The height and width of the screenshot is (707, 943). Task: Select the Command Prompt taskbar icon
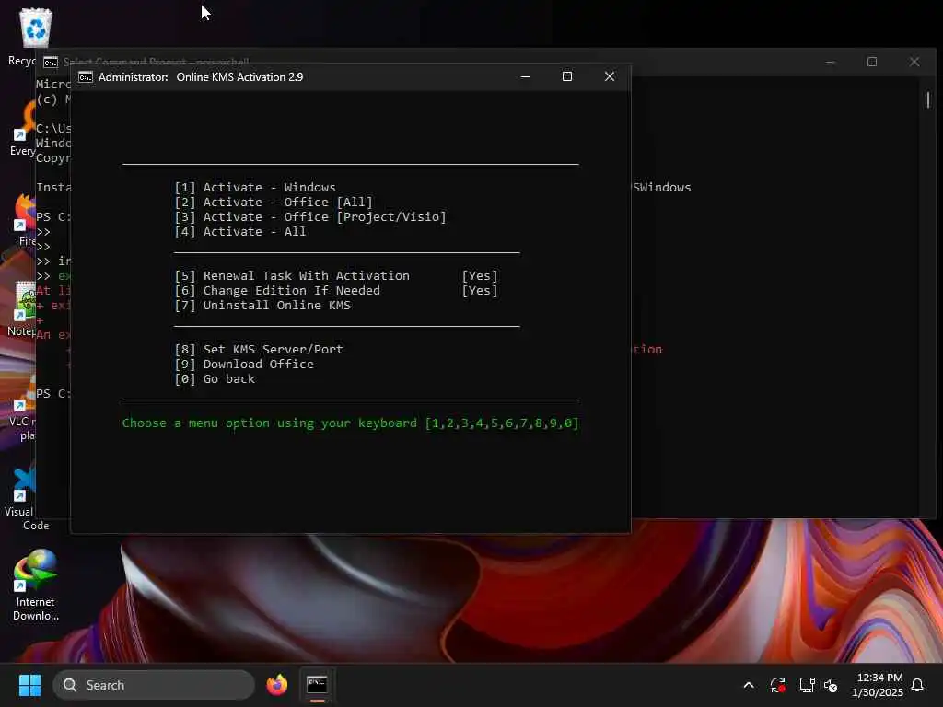(x=317, y=685)
